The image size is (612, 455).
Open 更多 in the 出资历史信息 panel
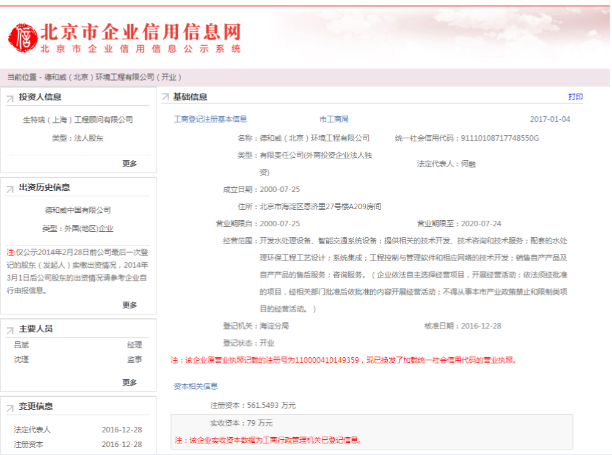click(x=129, y=305)
